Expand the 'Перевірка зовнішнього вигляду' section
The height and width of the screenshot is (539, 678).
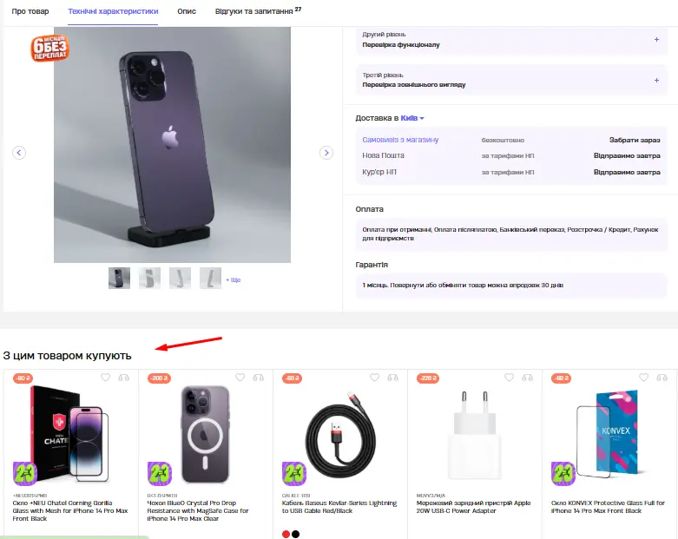click(656, 81)
